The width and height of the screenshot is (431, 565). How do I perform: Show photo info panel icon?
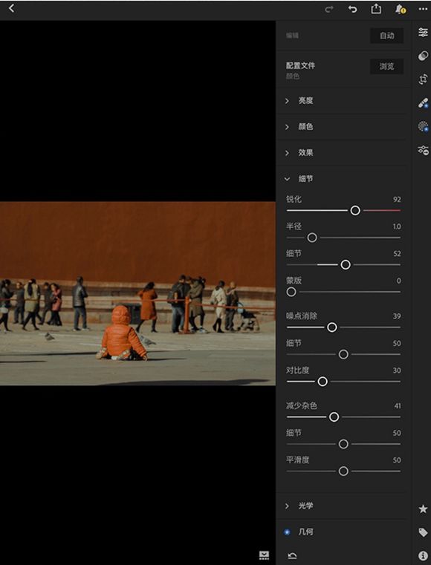[x=423, y=555]
